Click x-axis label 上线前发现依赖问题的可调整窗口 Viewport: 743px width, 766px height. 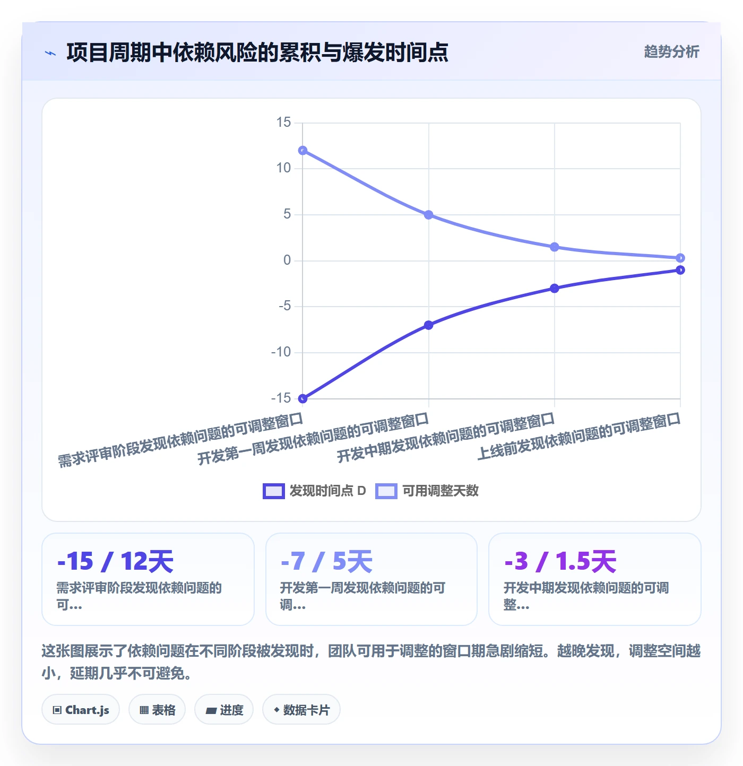point(579,437)
